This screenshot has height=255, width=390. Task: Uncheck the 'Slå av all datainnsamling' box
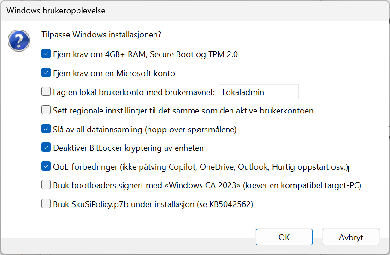coord(46,129)
